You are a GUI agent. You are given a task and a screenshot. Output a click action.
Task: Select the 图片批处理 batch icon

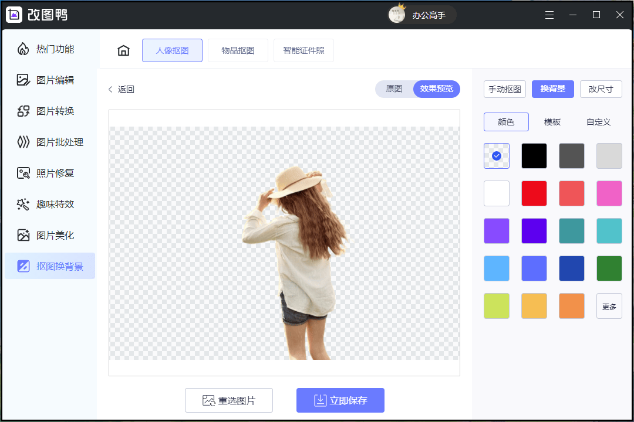[x=23, y=142]
